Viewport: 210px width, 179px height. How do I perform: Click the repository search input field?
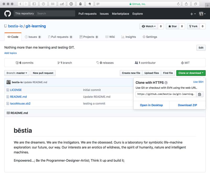tap(55, 13)
